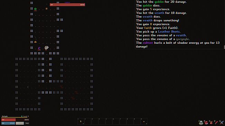225x126 pixels.
Task: Select empty hotbar slot 2
Action: (88, 122)
